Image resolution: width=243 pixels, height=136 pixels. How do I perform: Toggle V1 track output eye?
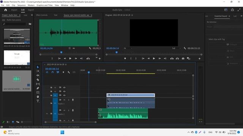point(64,95)
